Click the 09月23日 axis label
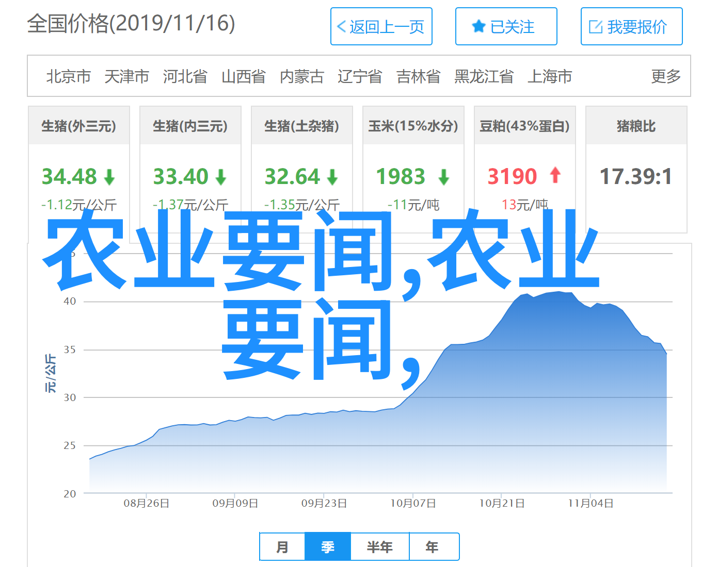Image resolution: width=702 pixels, height=567 pixels. point(324,503)
